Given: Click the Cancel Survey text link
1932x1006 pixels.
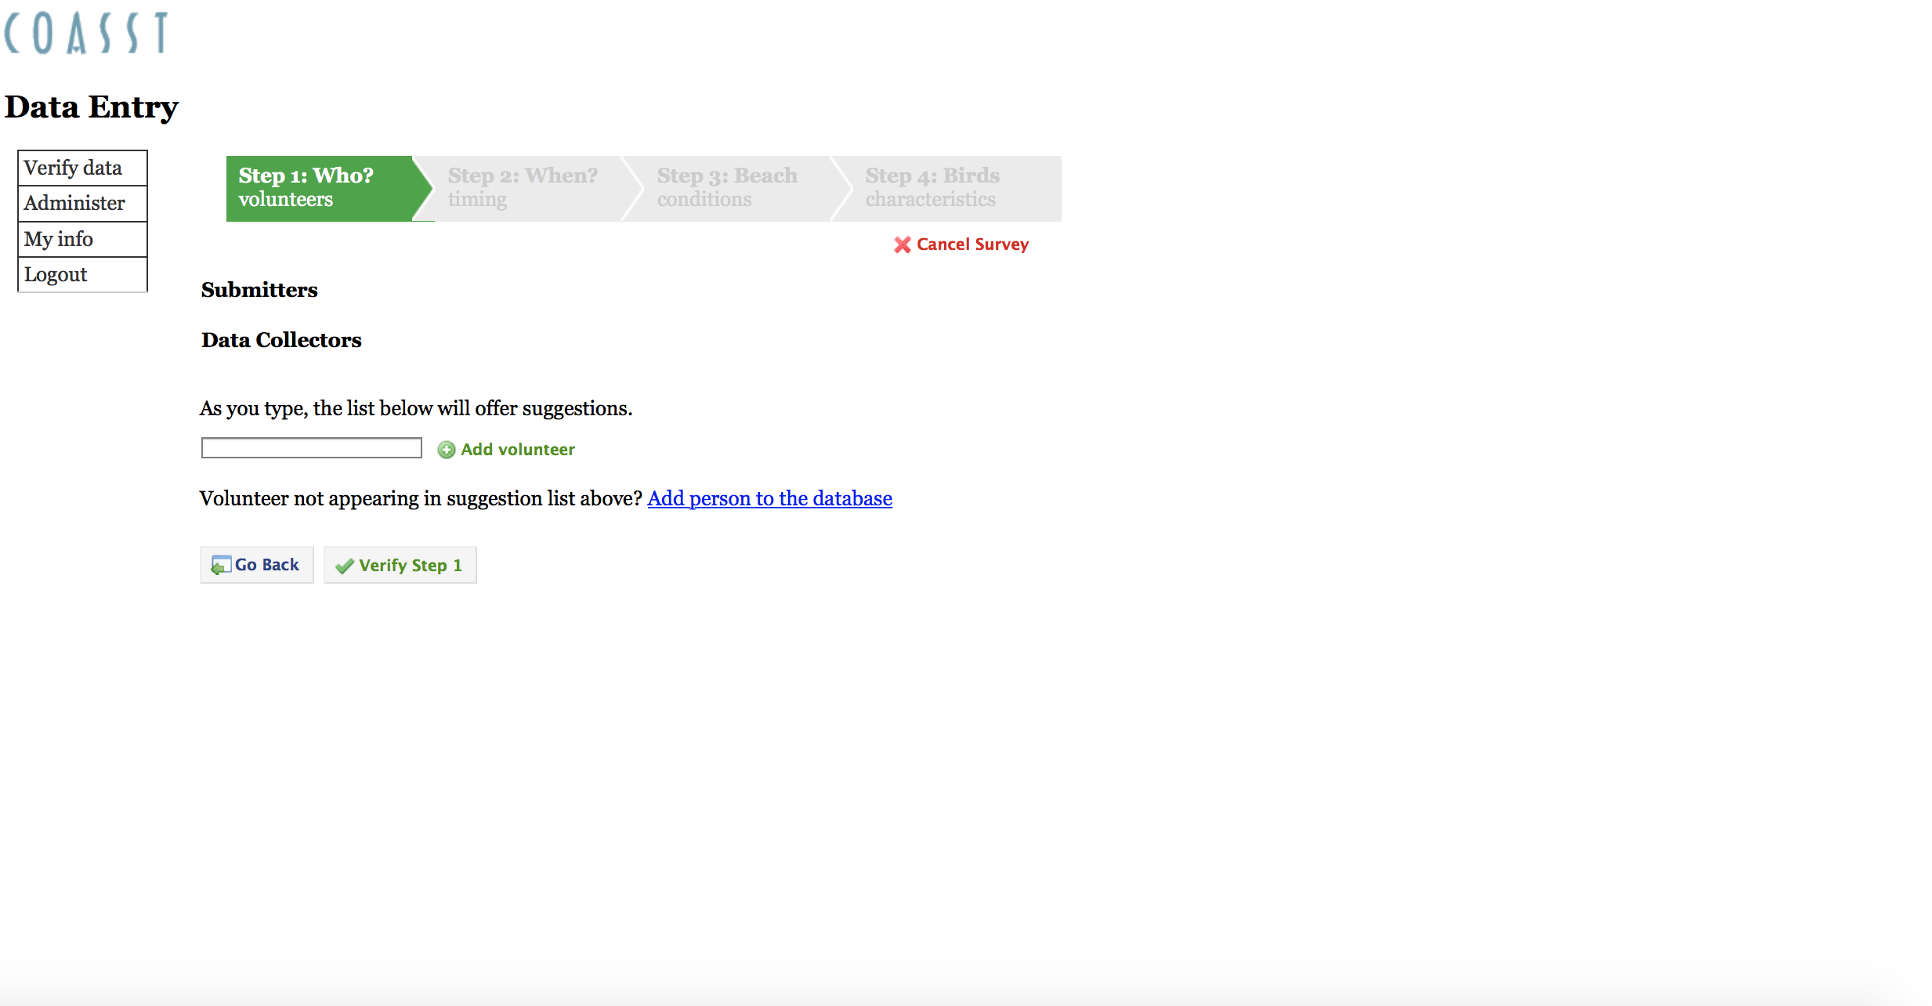Looking at the screenshot, I should tap(972, 244).
